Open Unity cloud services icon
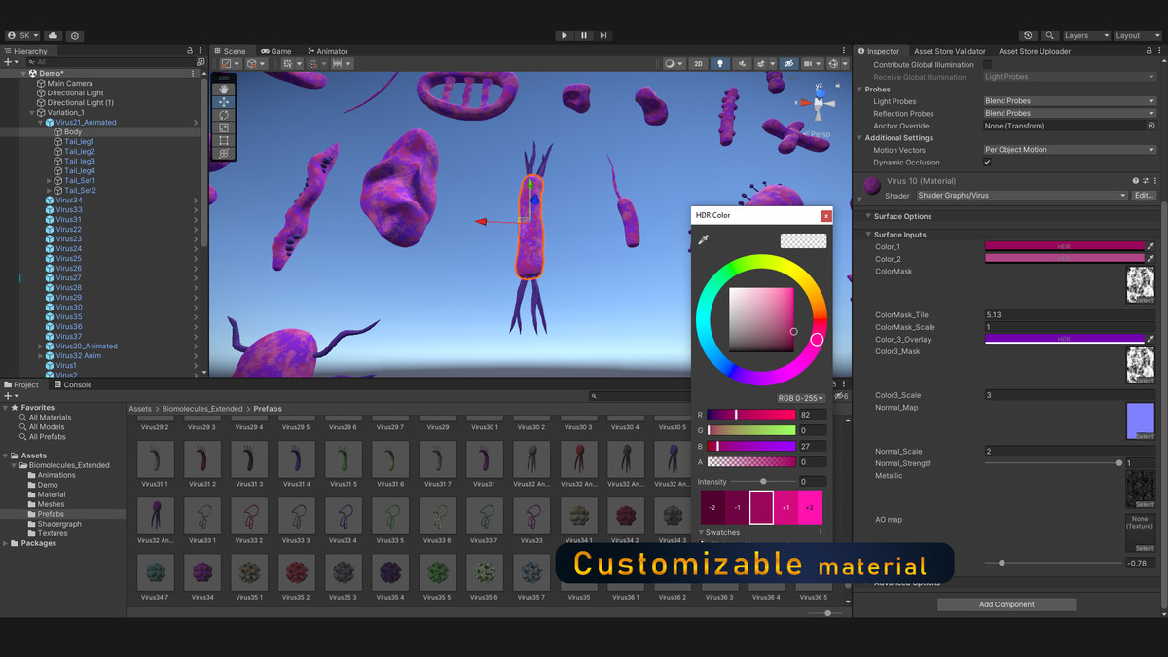1168x657 pixels. tap(53, 36)
